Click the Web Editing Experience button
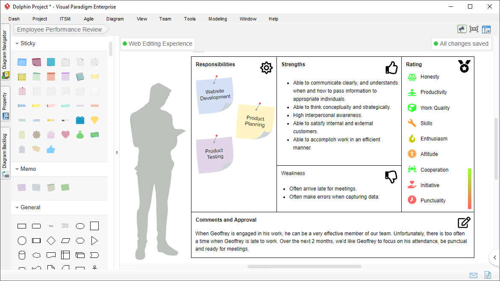The image size is (500, 281). 158,44
